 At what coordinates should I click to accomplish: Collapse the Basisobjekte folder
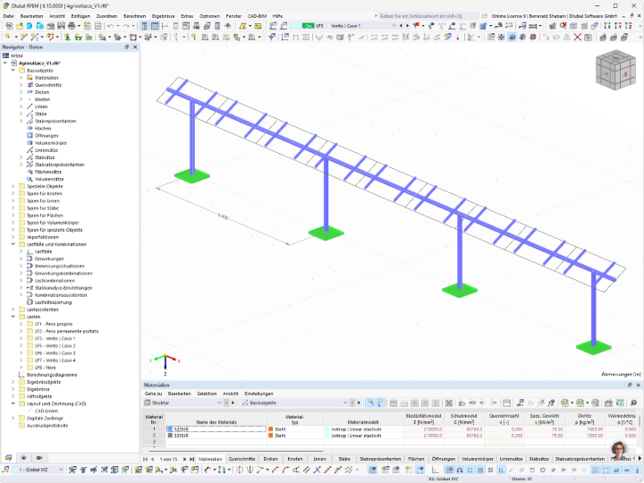tap(13, 71)
